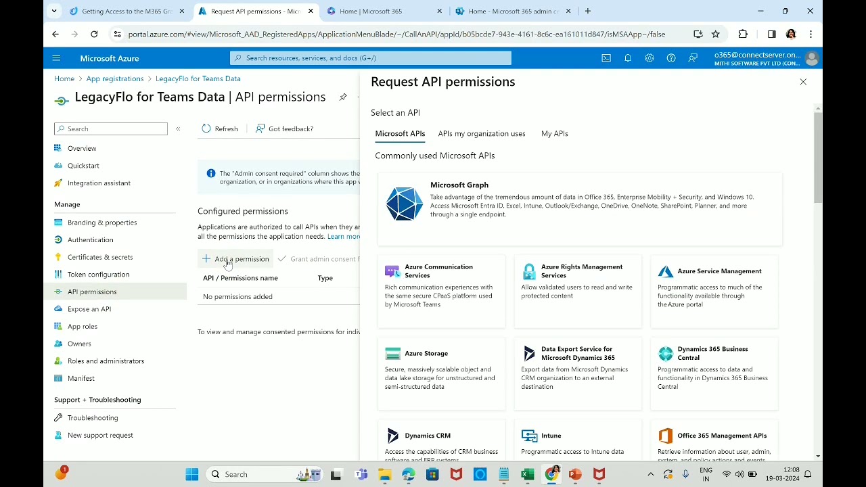Open Excel from the taskbar
Screen dimensions: 866x487
pyautogui.click(x=528, y=475)
